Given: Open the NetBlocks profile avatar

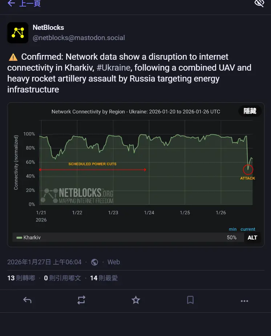Looking at the screenshot, I should pyautogui.click(x=18, y=33).
